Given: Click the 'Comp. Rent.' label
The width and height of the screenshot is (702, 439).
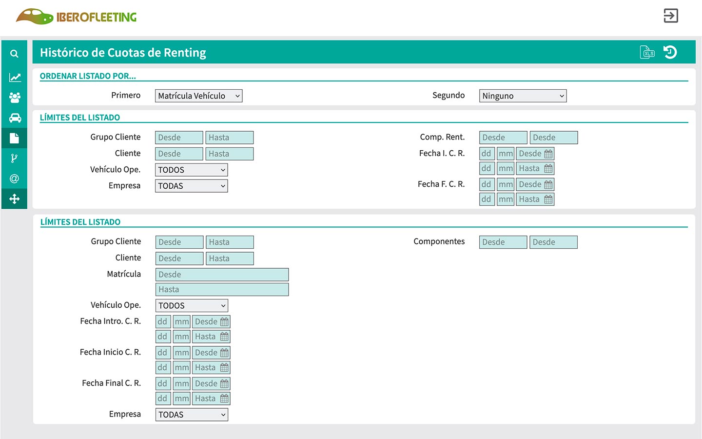Looking at the screenshot, I should (443, 137).
